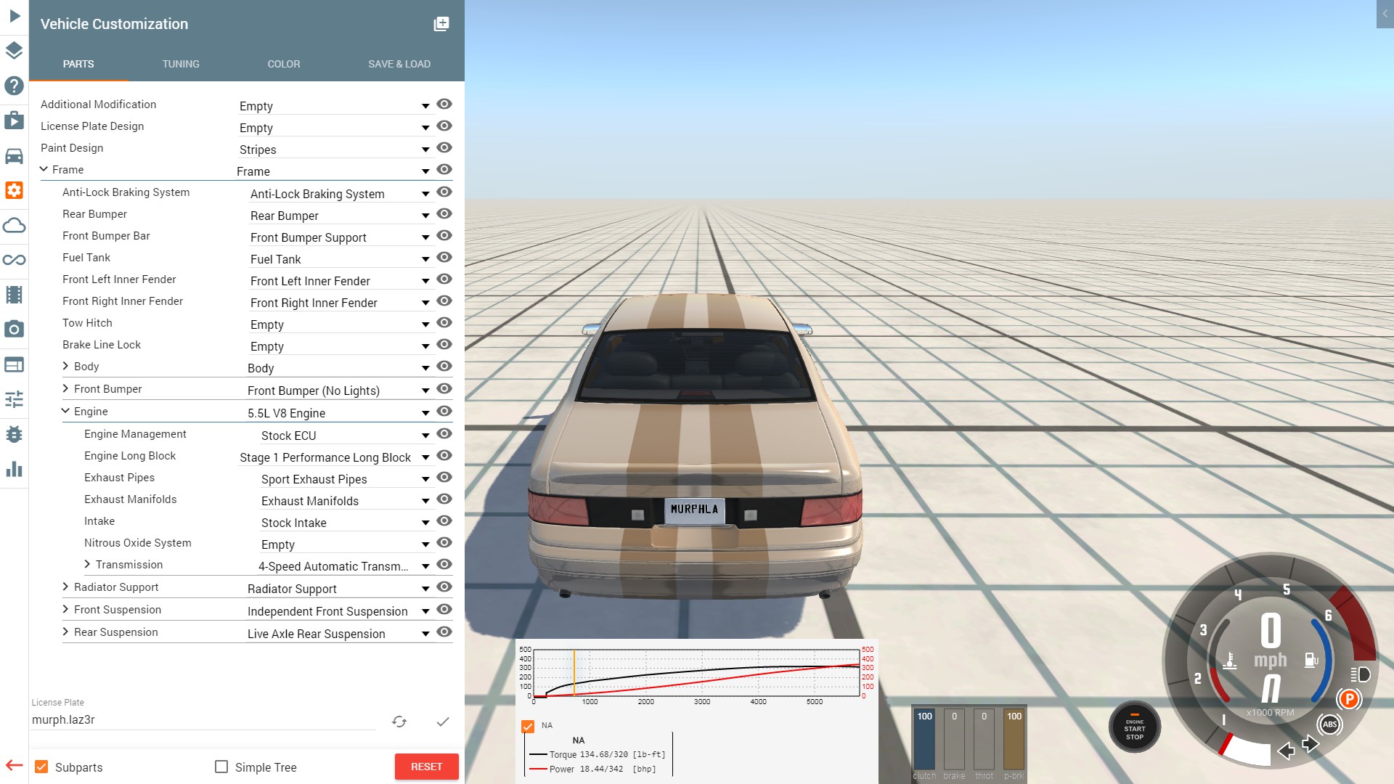
Task: Collapse the Engine tree node
Action: point(65,411)
